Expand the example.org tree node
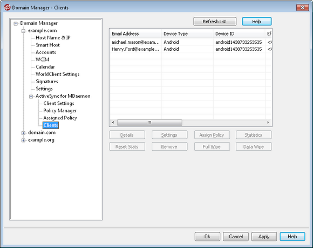 point(23,140)
